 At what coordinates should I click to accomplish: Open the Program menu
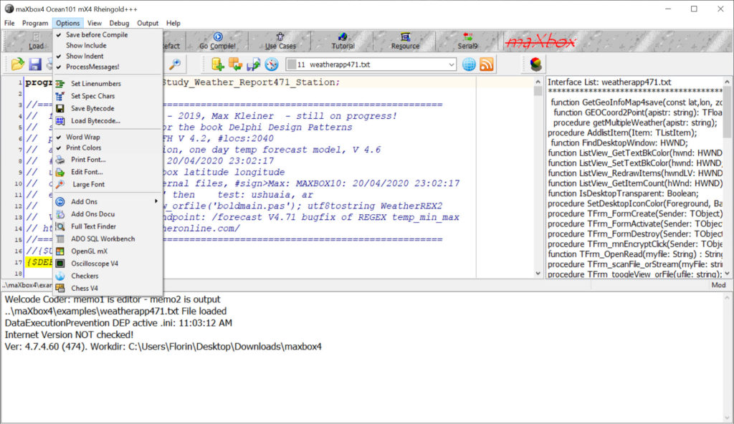[35, 23]
